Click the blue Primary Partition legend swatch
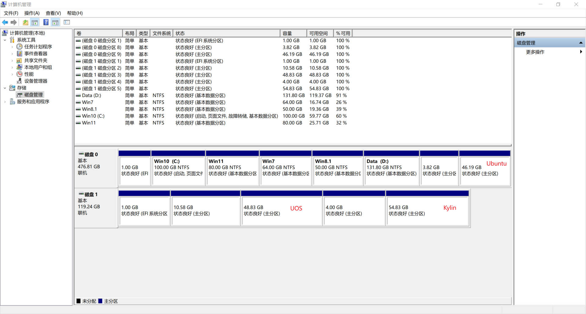This screenshot has width=586, height=314. tap(100, 301)
